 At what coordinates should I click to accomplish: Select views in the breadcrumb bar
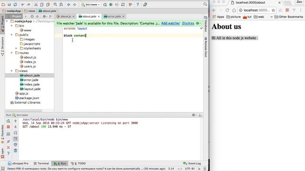coord(30,11)
